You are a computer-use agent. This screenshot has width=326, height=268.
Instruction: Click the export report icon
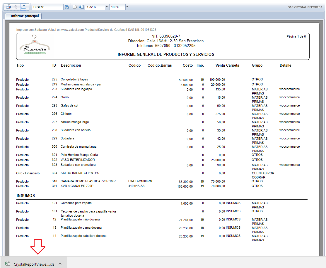coord(23,7)
